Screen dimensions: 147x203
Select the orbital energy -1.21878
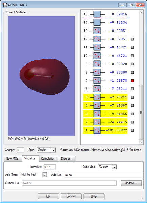[x=119, y=81]
